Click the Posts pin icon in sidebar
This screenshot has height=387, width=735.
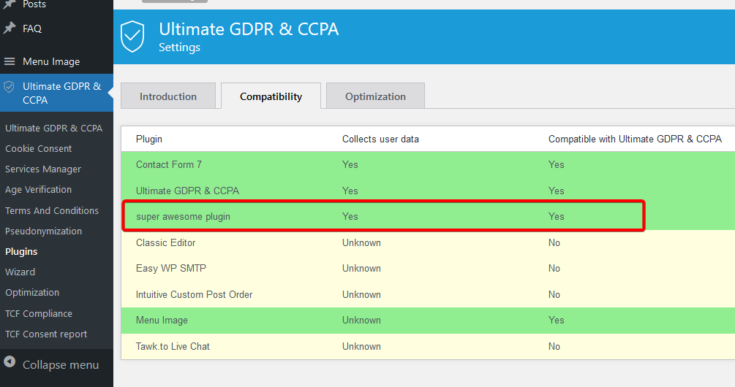[x=10, y=4]
